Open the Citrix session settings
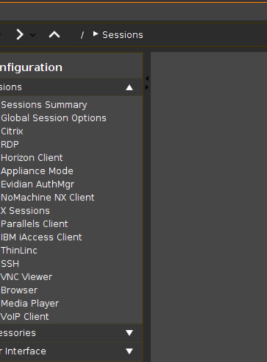The width and height of the screenshot is (267, 362). pyautogui.click(x=12, y=131)
